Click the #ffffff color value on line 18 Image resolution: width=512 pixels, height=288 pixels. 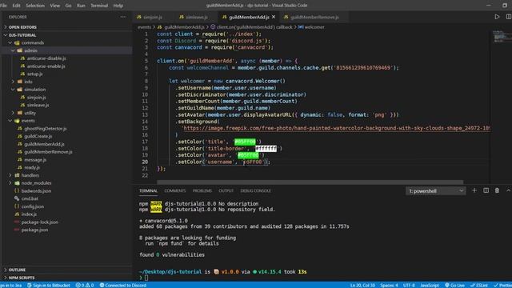266,149
